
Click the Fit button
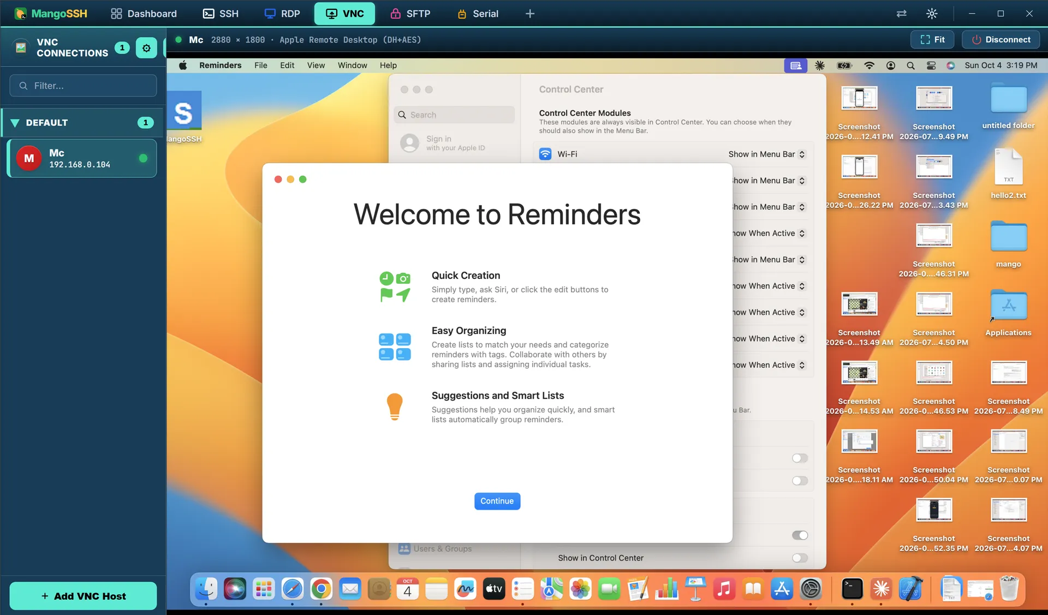(932, 40)
